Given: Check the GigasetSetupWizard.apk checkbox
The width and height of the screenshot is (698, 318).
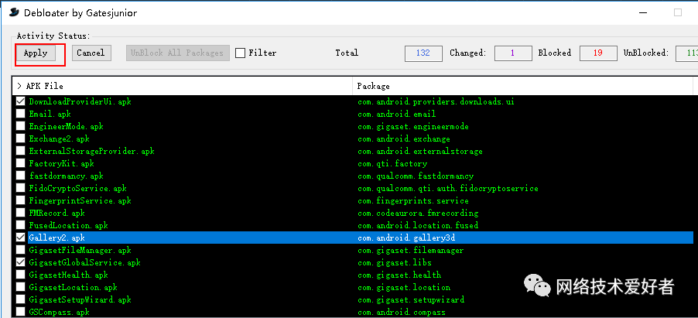Looking at the screenshot, I should (20, 299).
